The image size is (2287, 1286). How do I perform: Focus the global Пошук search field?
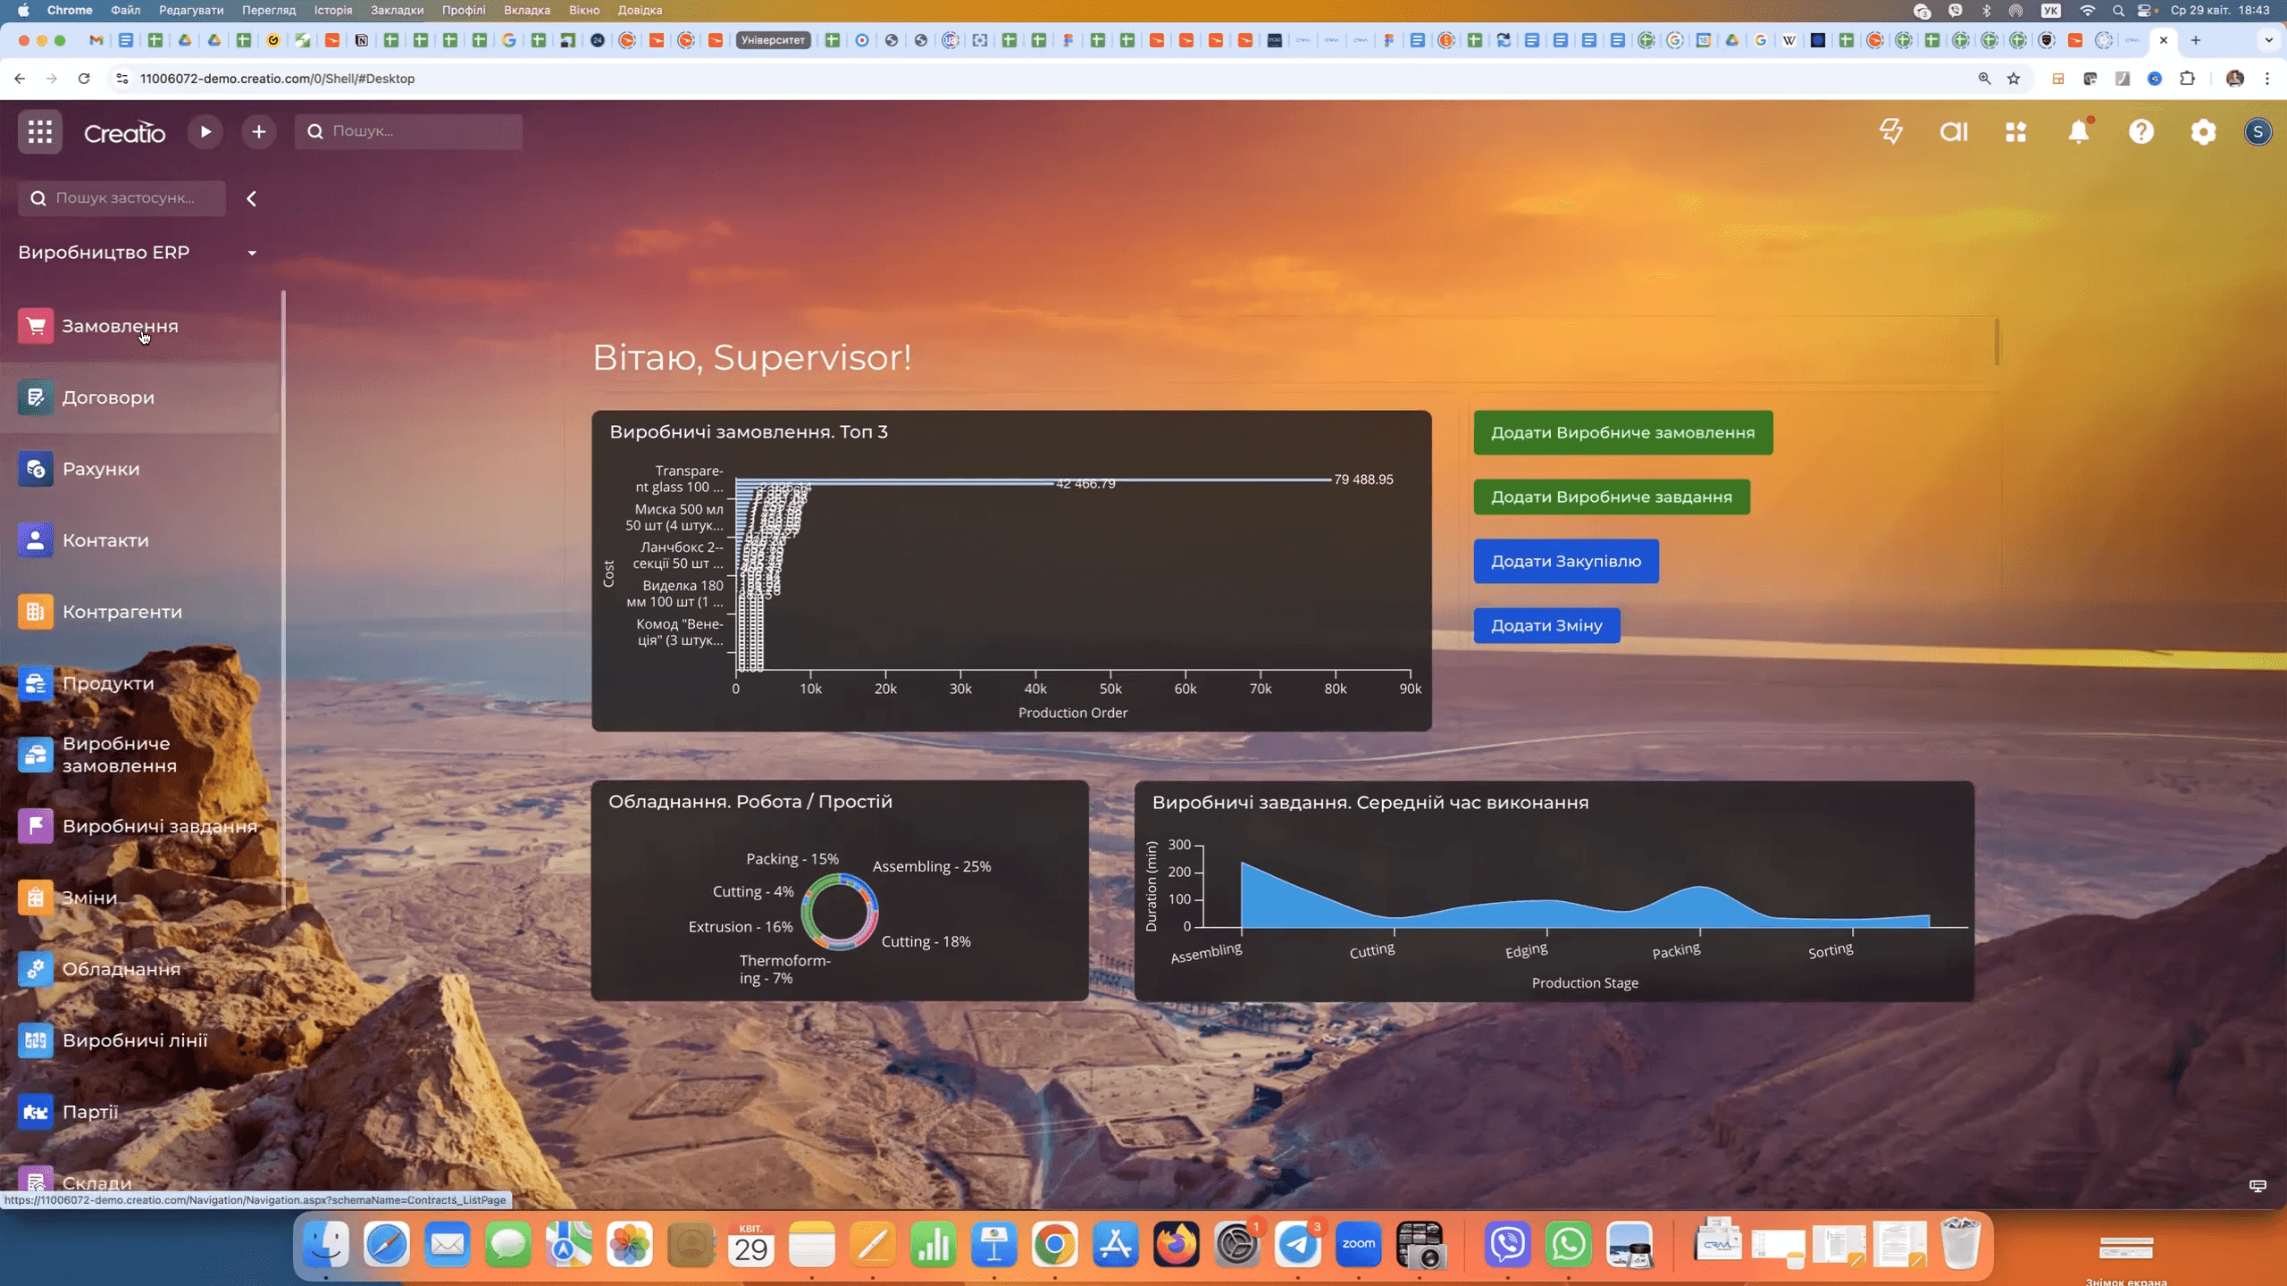click(x=409, y=131)
